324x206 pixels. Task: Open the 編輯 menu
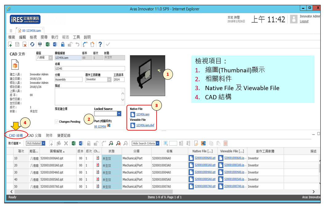[x=22, y=37]
